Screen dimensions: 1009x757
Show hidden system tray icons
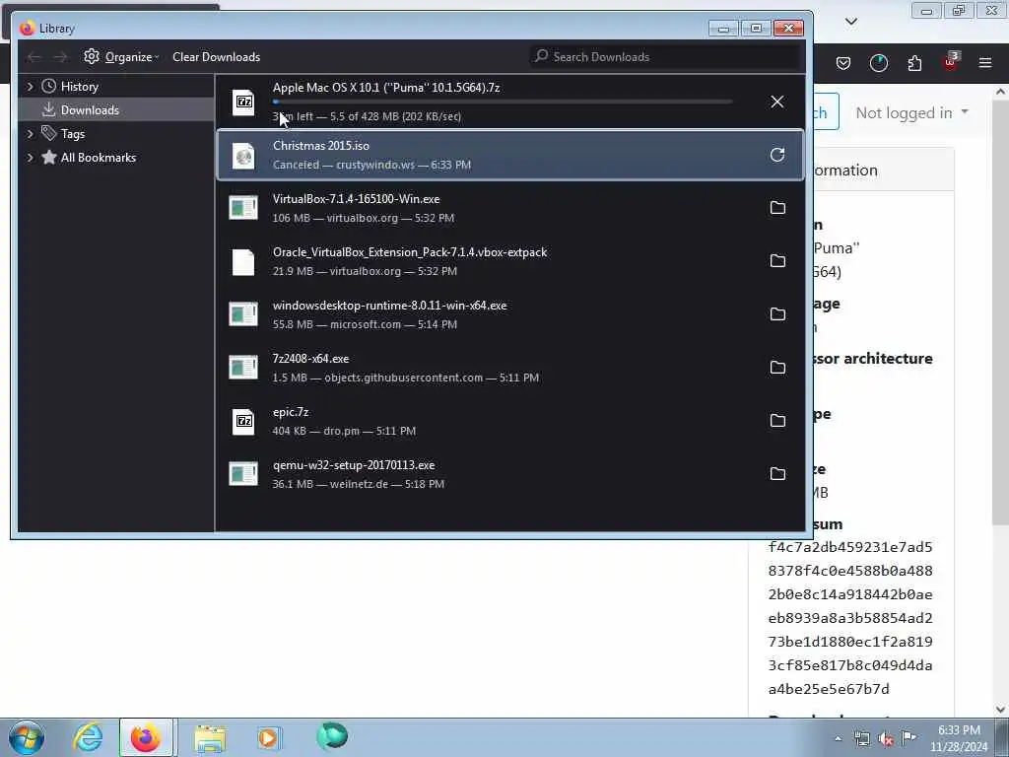[838, 739]
